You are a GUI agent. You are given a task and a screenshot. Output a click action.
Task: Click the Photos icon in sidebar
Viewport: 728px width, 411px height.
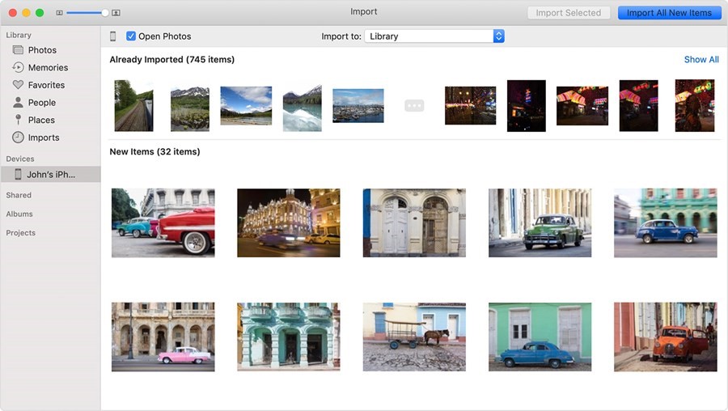point(18,50)
